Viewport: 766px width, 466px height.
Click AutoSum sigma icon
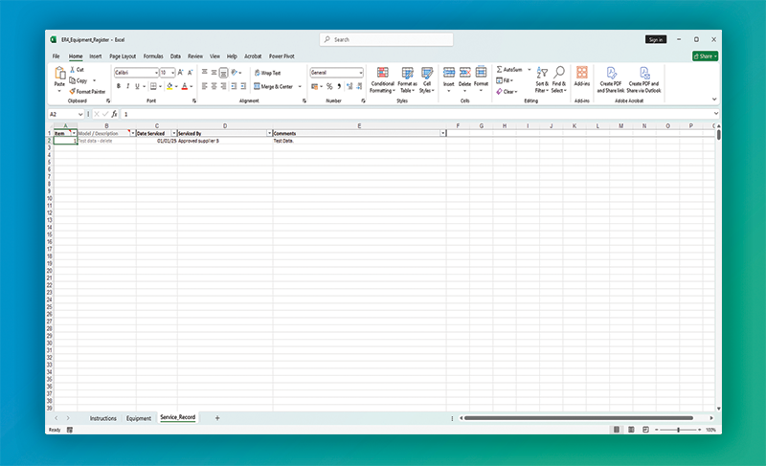pos(499,69)
